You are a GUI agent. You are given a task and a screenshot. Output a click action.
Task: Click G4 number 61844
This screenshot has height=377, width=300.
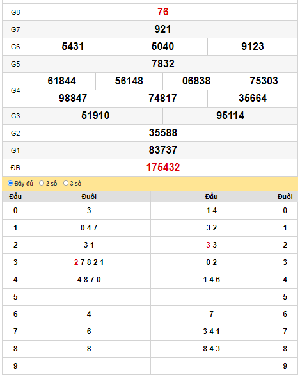pos(62,81)
